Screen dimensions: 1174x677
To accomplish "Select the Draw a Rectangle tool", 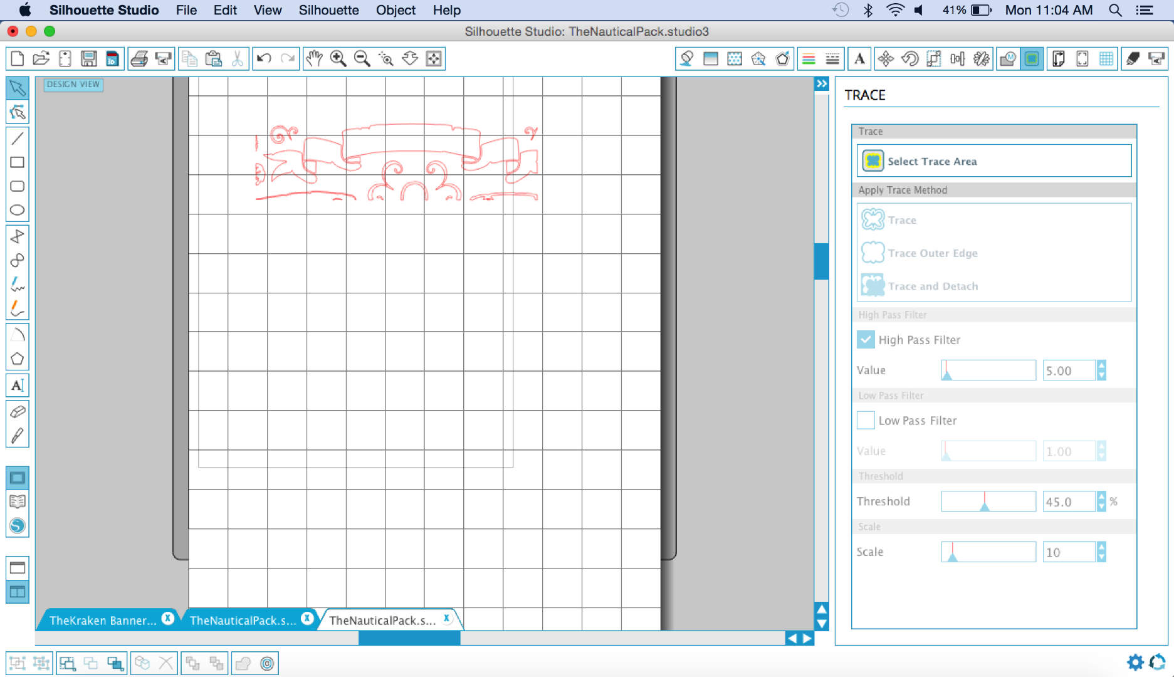I will tap(18, 162).
